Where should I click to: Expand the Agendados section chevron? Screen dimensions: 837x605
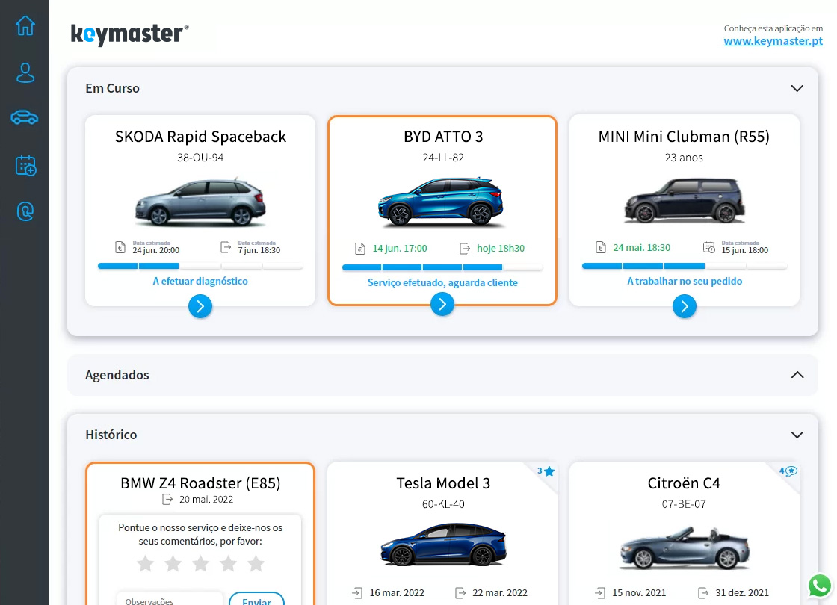tap(797, 375)
